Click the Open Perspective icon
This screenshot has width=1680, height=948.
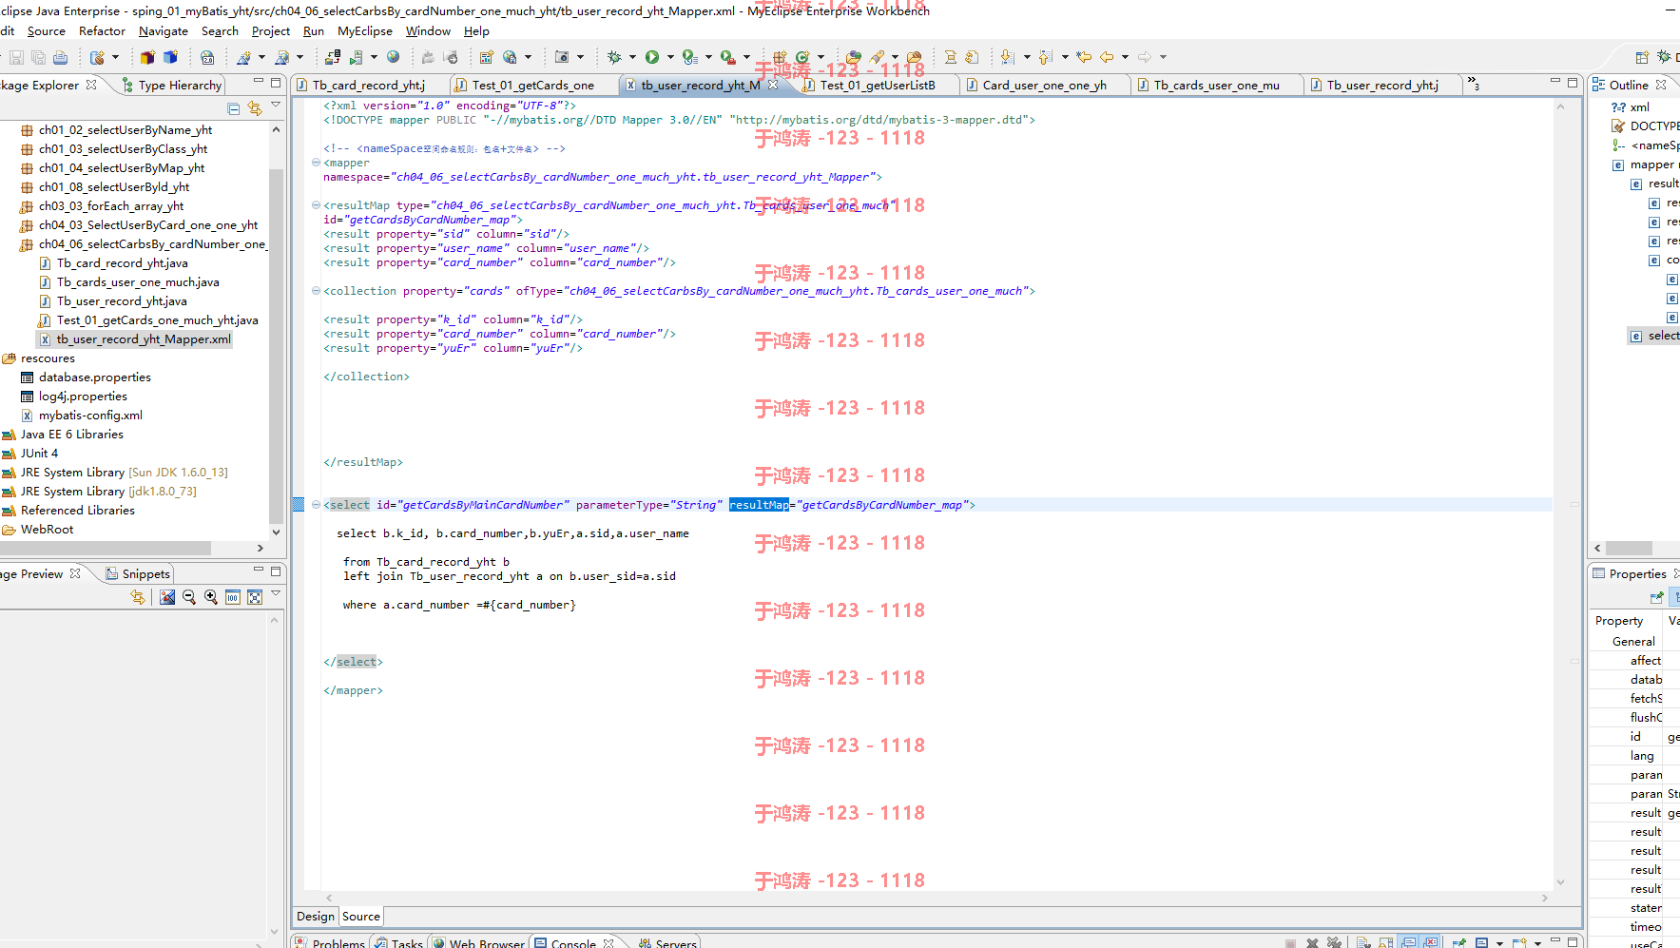point(1642,58)
